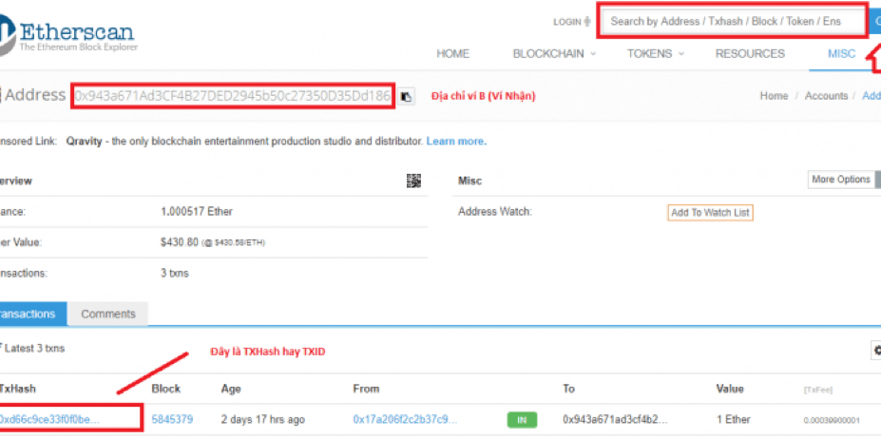Image resolution: width=881 pixels, height=439 pixels.
Task: Open the HOME menu item
Action: [x=452, y=54]
